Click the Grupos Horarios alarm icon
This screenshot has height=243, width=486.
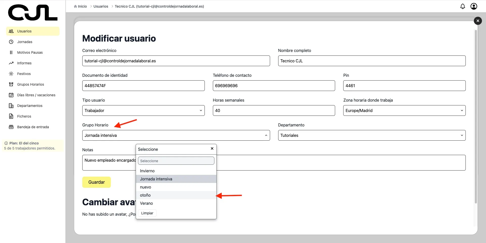tap(11, 84)
